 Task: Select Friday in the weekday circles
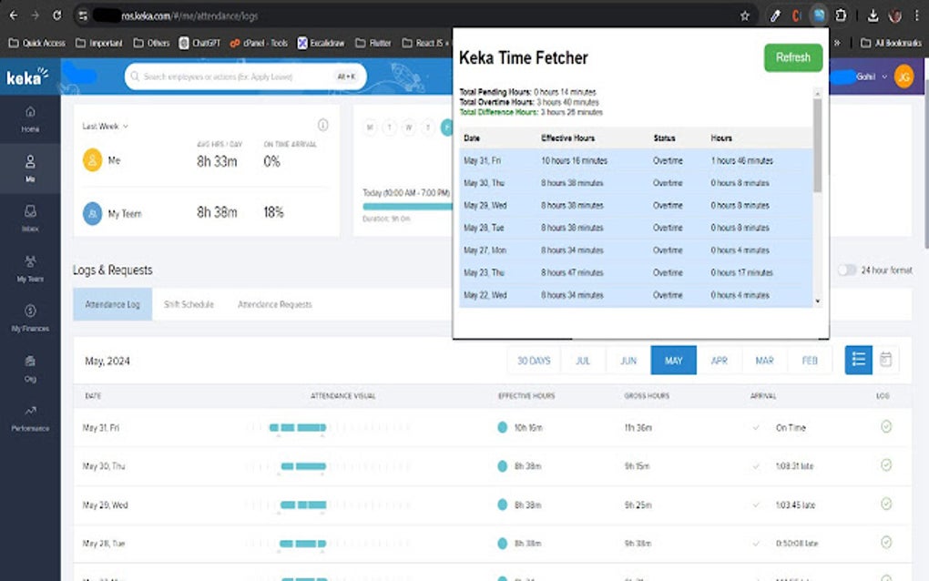click(447, 127)
